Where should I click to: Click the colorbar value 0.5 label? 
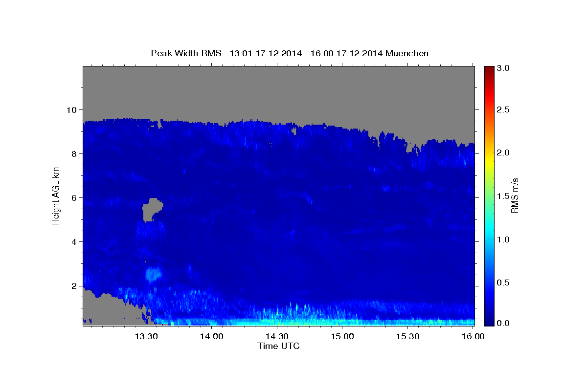coord(503,282)
